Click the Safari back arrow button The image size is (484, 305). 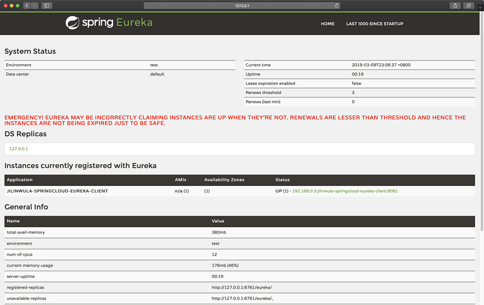27,5
